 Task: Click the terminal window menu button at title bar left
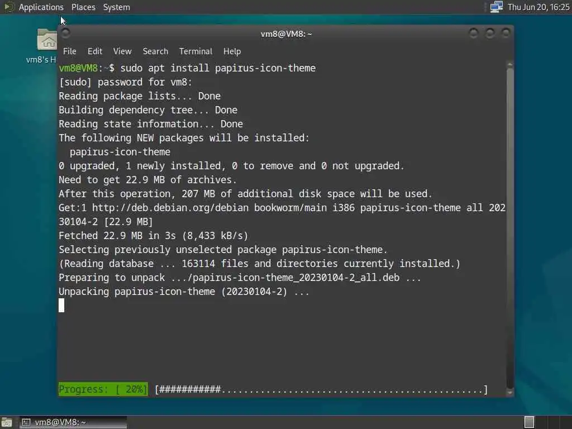pyautogui.click(x=66, y=34)
